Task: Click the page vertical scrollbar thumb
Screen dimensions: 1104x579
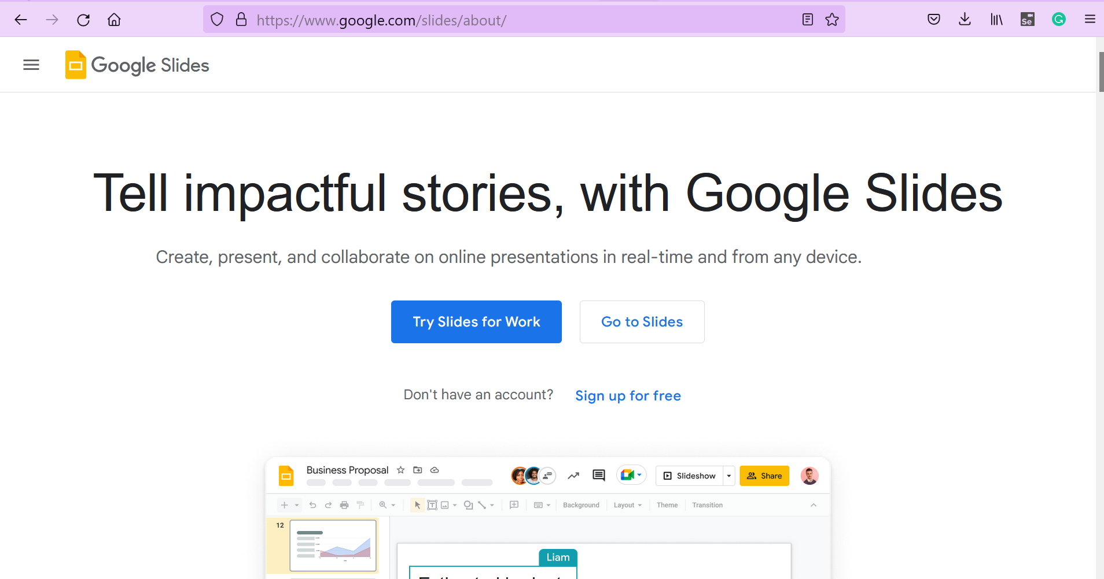Action: 1101,72
